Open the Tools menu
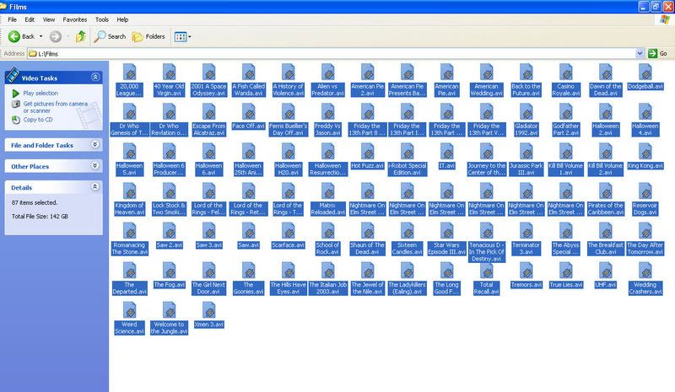 (101, 19)
